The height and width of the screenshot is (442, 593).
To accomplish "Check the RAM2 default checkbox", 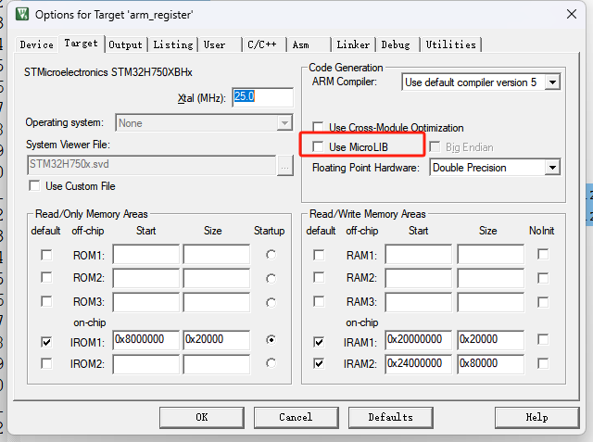I will click(319, 277).
